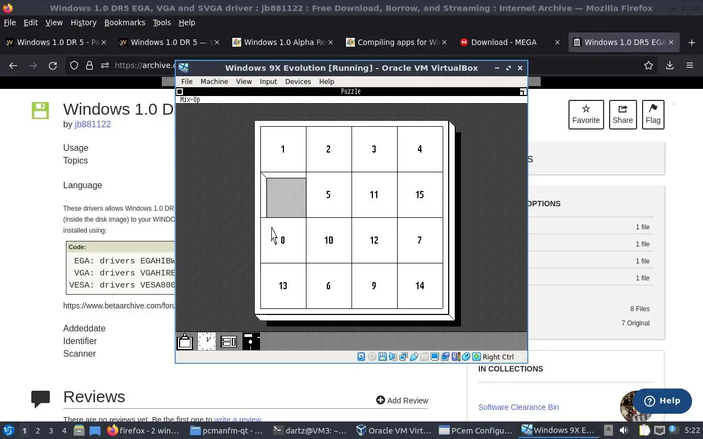Click the VirtualBox hard disk activity indicator

(x=361, y=357)
